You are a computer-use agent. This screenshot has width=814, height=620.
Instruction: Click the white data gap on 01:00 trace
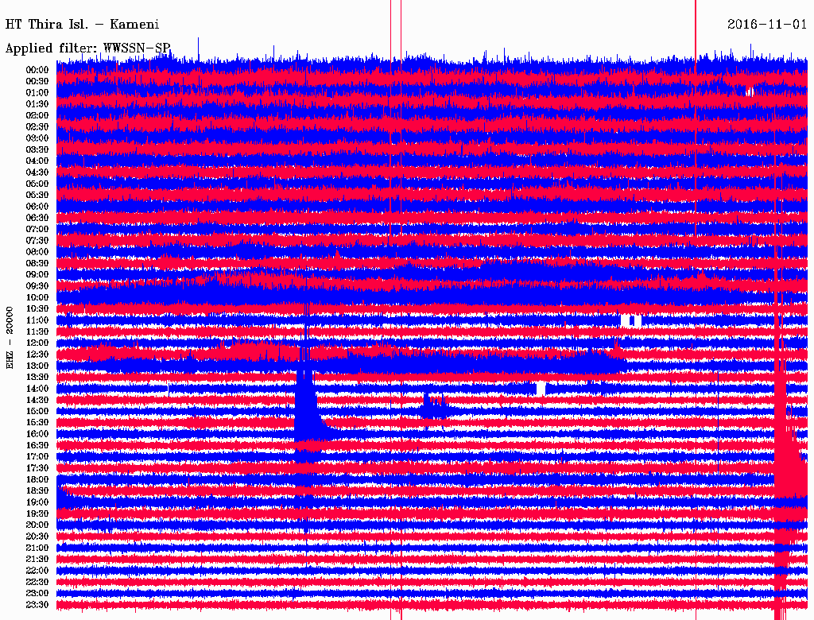(x=750, y=91)
